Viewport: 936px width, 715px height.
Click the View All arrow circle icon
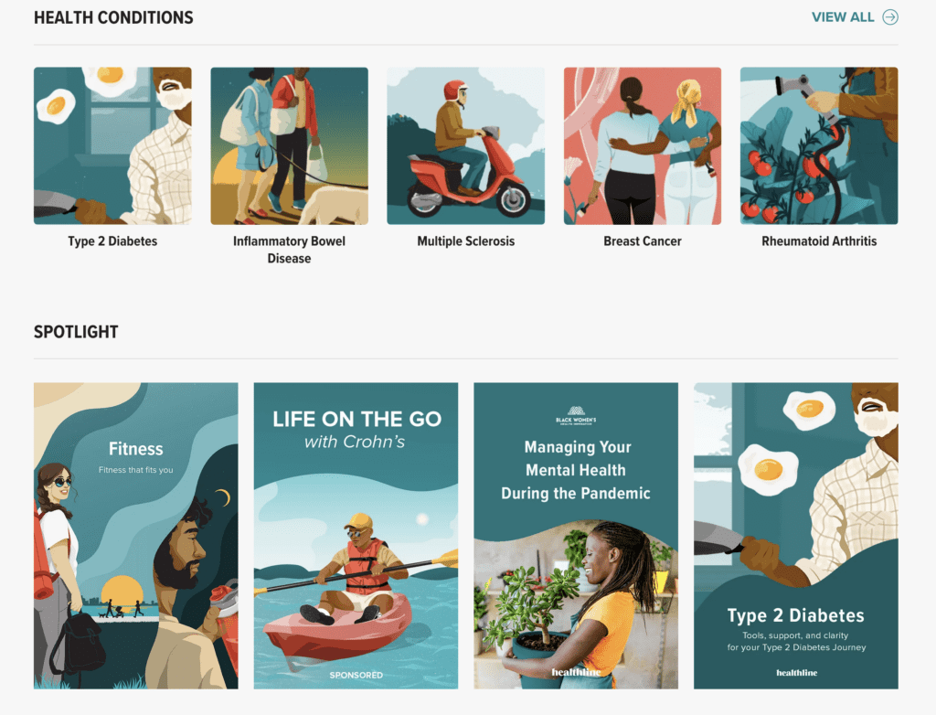pos(890,17)
